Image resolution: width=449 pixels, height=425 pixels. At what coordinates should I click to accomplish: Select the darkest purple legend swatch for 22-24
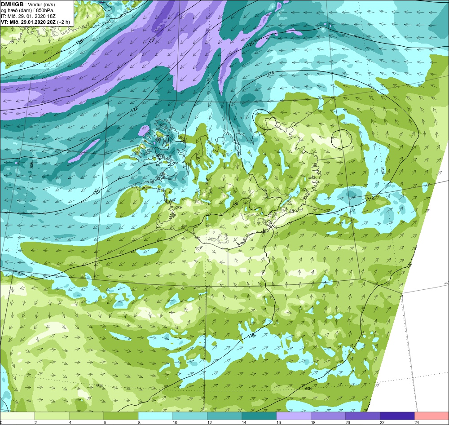point(397,416)
